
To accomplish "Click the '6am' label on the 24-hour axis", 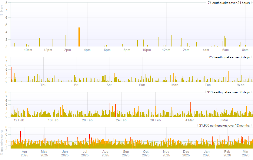I will click(225, 50).
